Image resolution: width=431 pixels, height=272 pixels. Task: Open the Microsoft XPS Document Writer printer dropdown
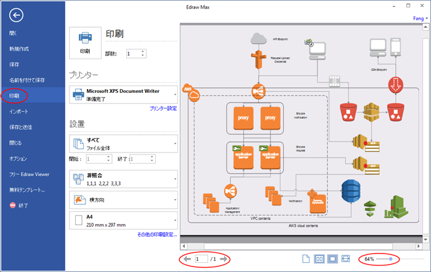123,95
